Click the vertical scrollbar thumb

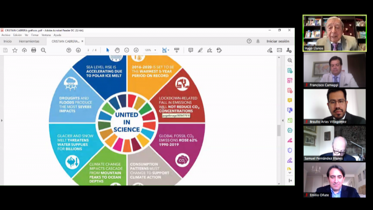click(279, 131)
